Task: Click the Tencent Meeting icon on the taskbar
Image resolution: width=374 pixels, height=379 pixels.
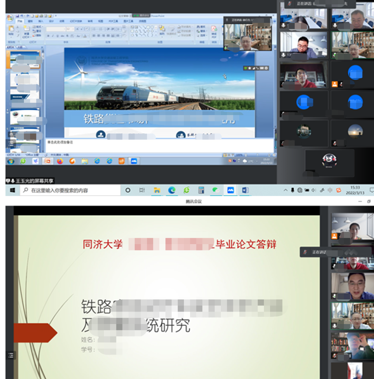Action: pos(230,190)
